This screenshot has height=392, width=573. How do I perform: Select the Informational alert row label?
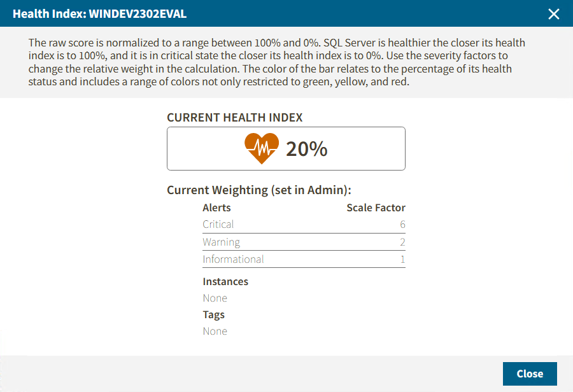pos(233,259)
